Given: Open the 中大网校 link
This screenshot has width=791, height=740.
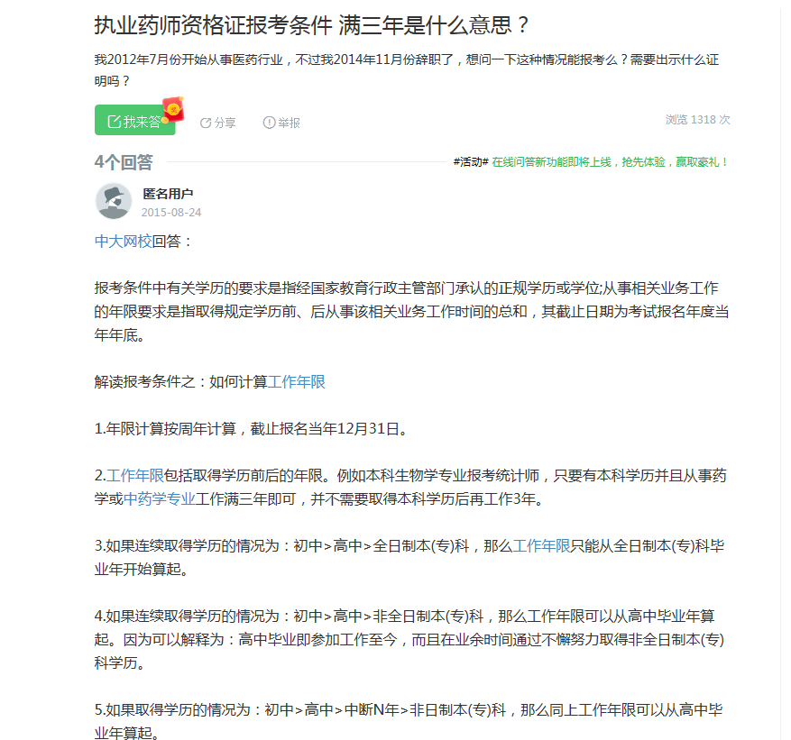Looking at the screenshot, I should click(x=123, y=241).
